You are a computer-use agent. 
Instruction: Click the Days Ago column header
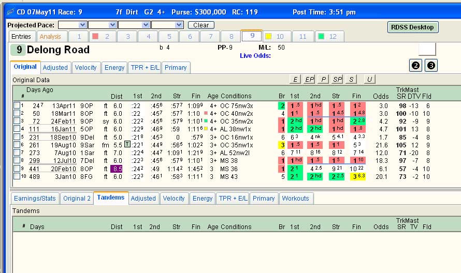coord(40,90)
